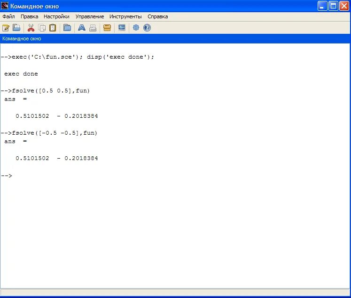This screenshot has height=298, width=351.
Task: Open the Инструменты menu
Action: click(125, 16)
